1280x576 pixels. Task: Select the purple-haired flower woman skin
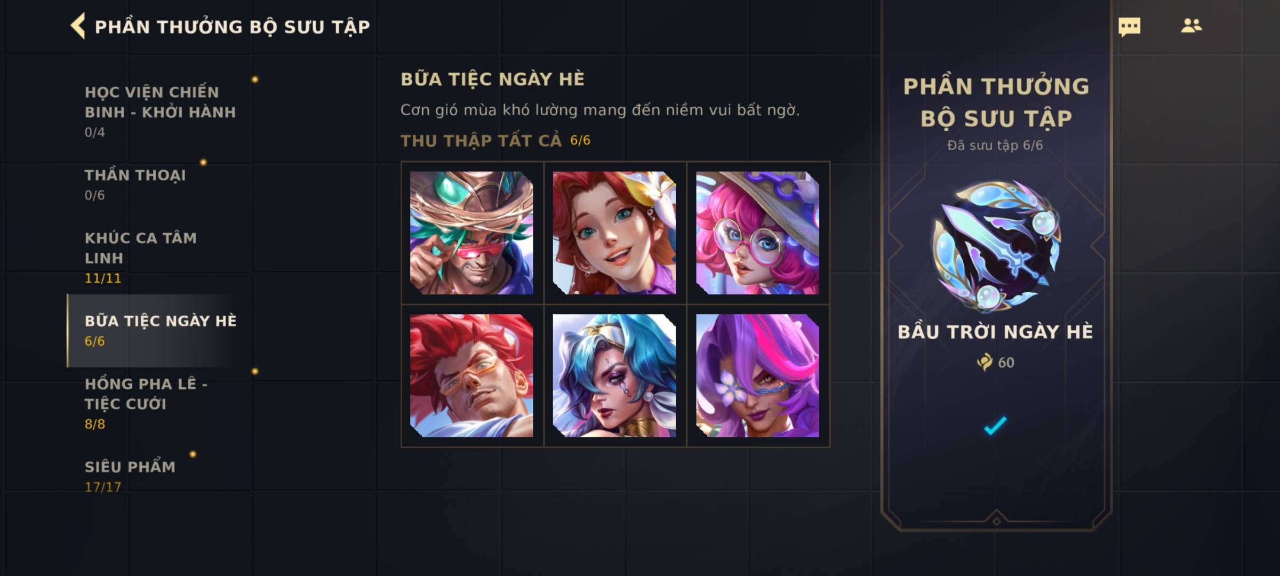757,375
